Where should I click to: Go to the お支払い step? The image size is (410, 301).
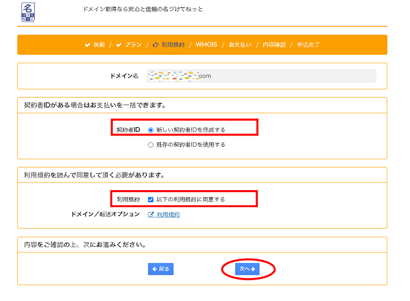240,45
